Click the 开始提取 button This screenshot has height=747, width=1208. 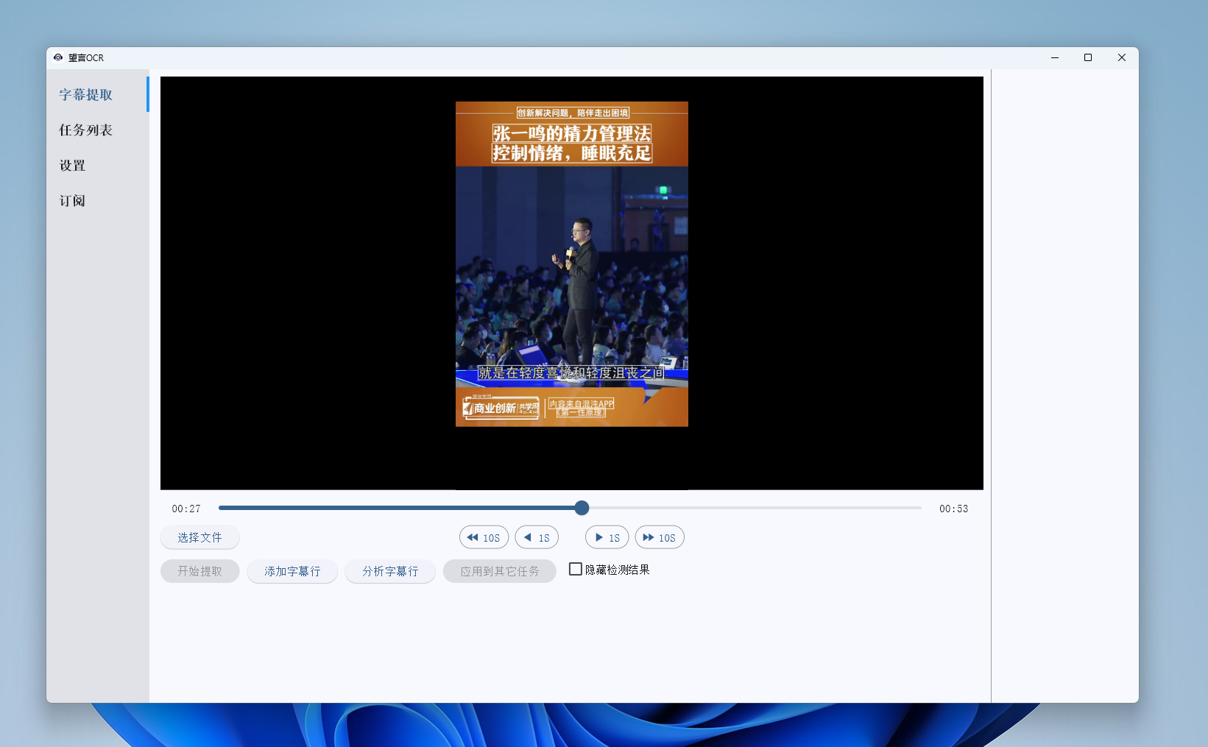coord(199,571)
